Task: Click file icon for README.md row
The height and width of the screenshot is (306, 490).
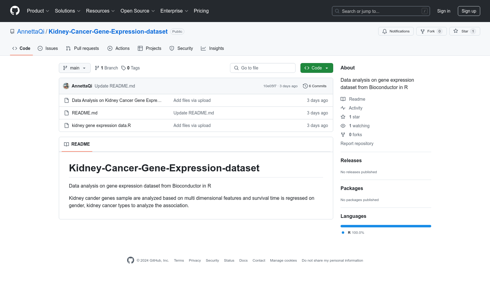Action: point(66,113)
